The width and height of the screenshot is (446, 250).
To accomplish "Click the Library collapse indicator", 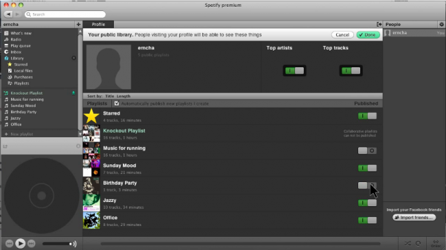I will (73, 58).
